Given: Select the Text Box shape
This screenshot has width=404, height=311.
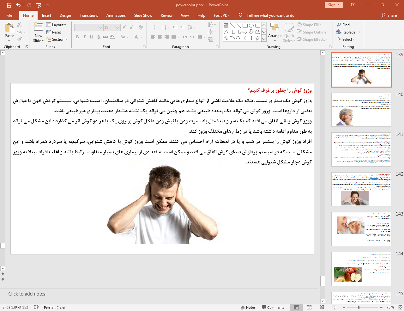Looking at the screenshot, I should click(x=226, y=26).
